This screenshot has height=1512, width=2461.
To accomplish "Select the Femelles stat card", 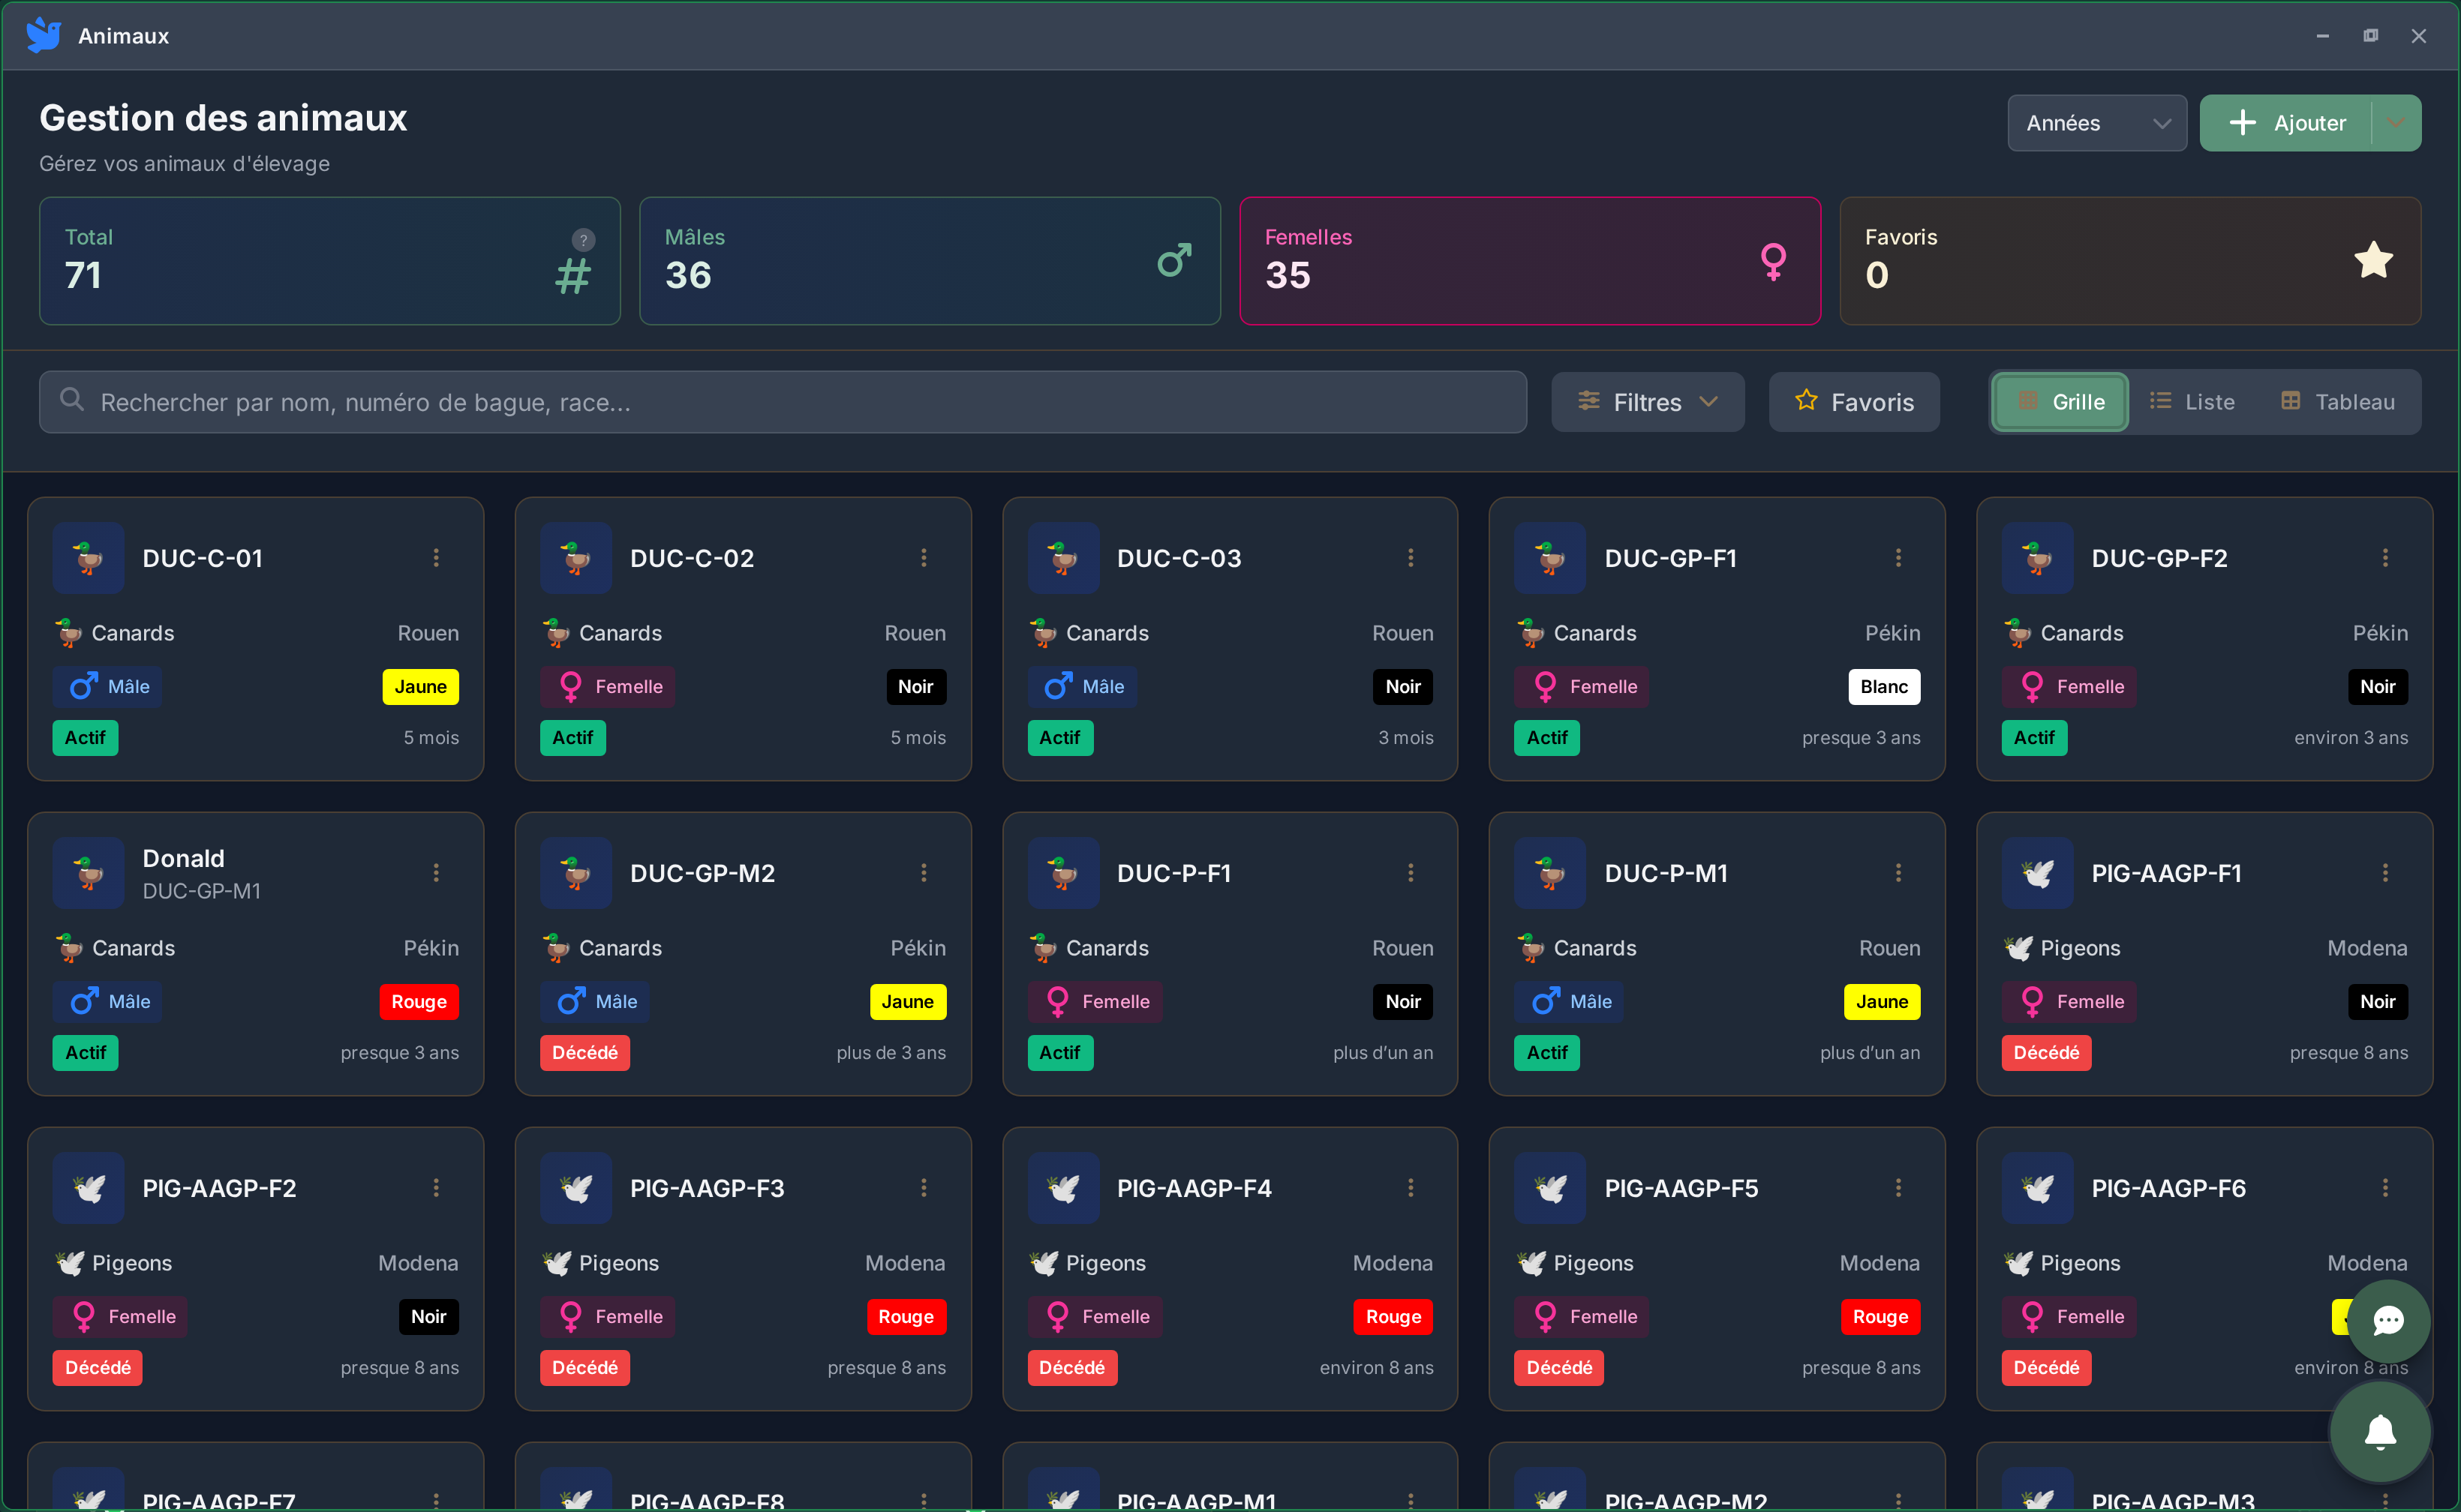I will (1530, 261).
